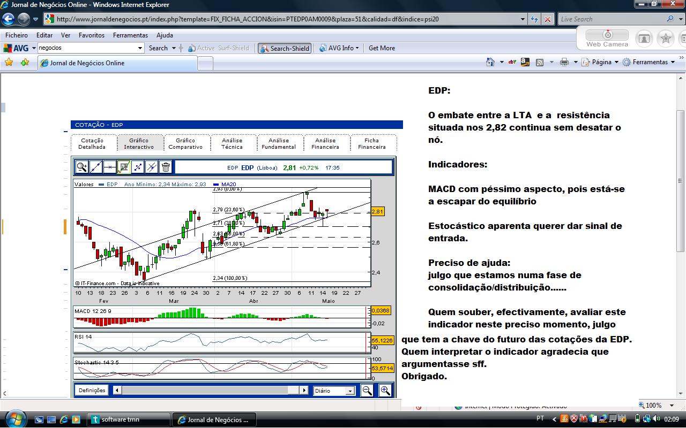This screenshot has height=428, width=686.
Task: Toggle AVG Search-Shield button
Action: tap(285, 48)
